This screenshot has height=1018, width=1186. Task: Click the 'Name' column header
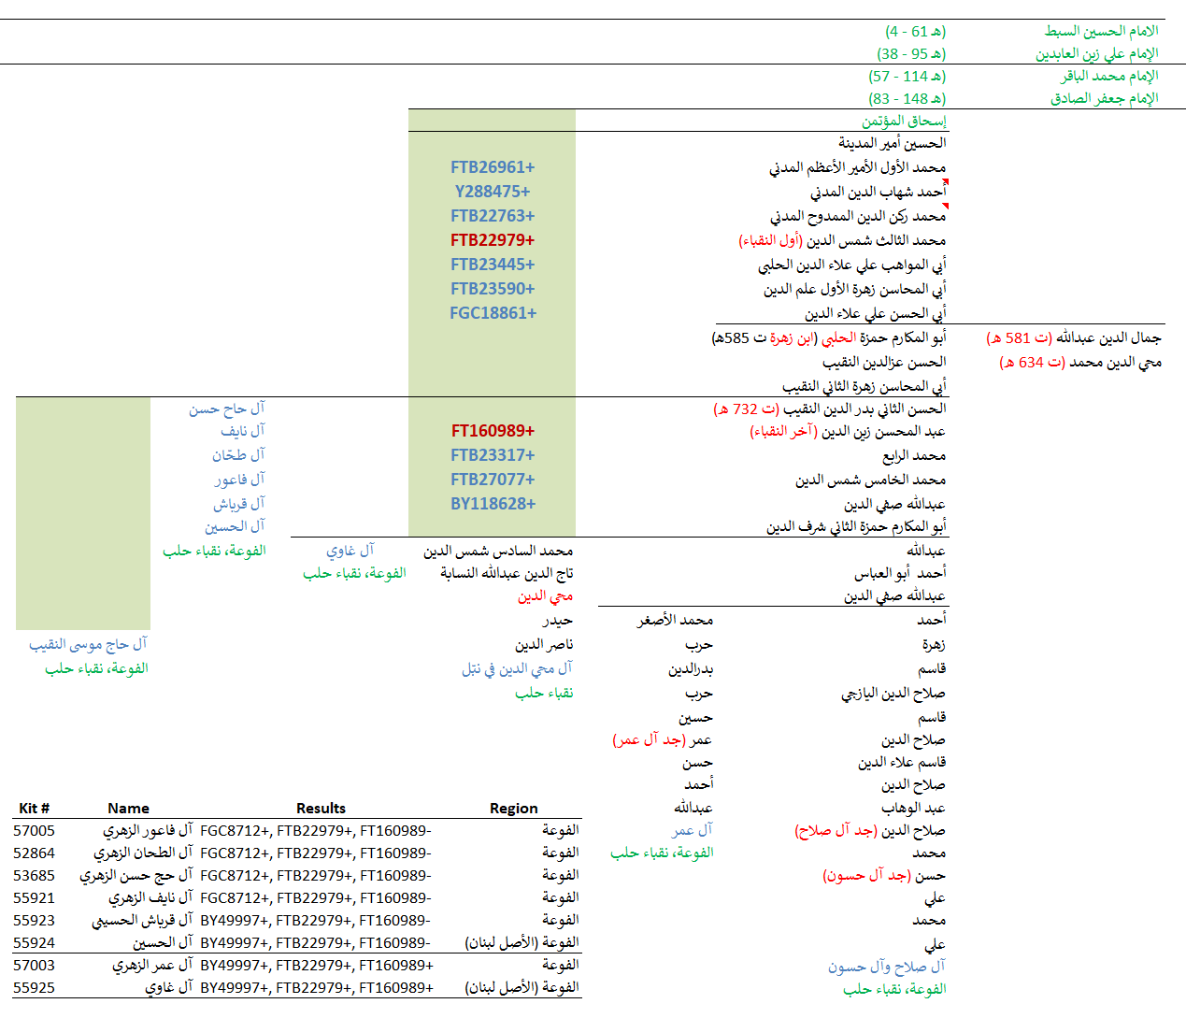tap(128, 809)
